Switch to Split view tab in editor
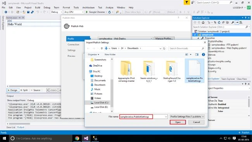 (x=24, y=90)
